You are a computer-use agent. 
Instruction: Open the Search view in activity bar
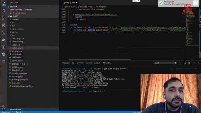(3, 11)
